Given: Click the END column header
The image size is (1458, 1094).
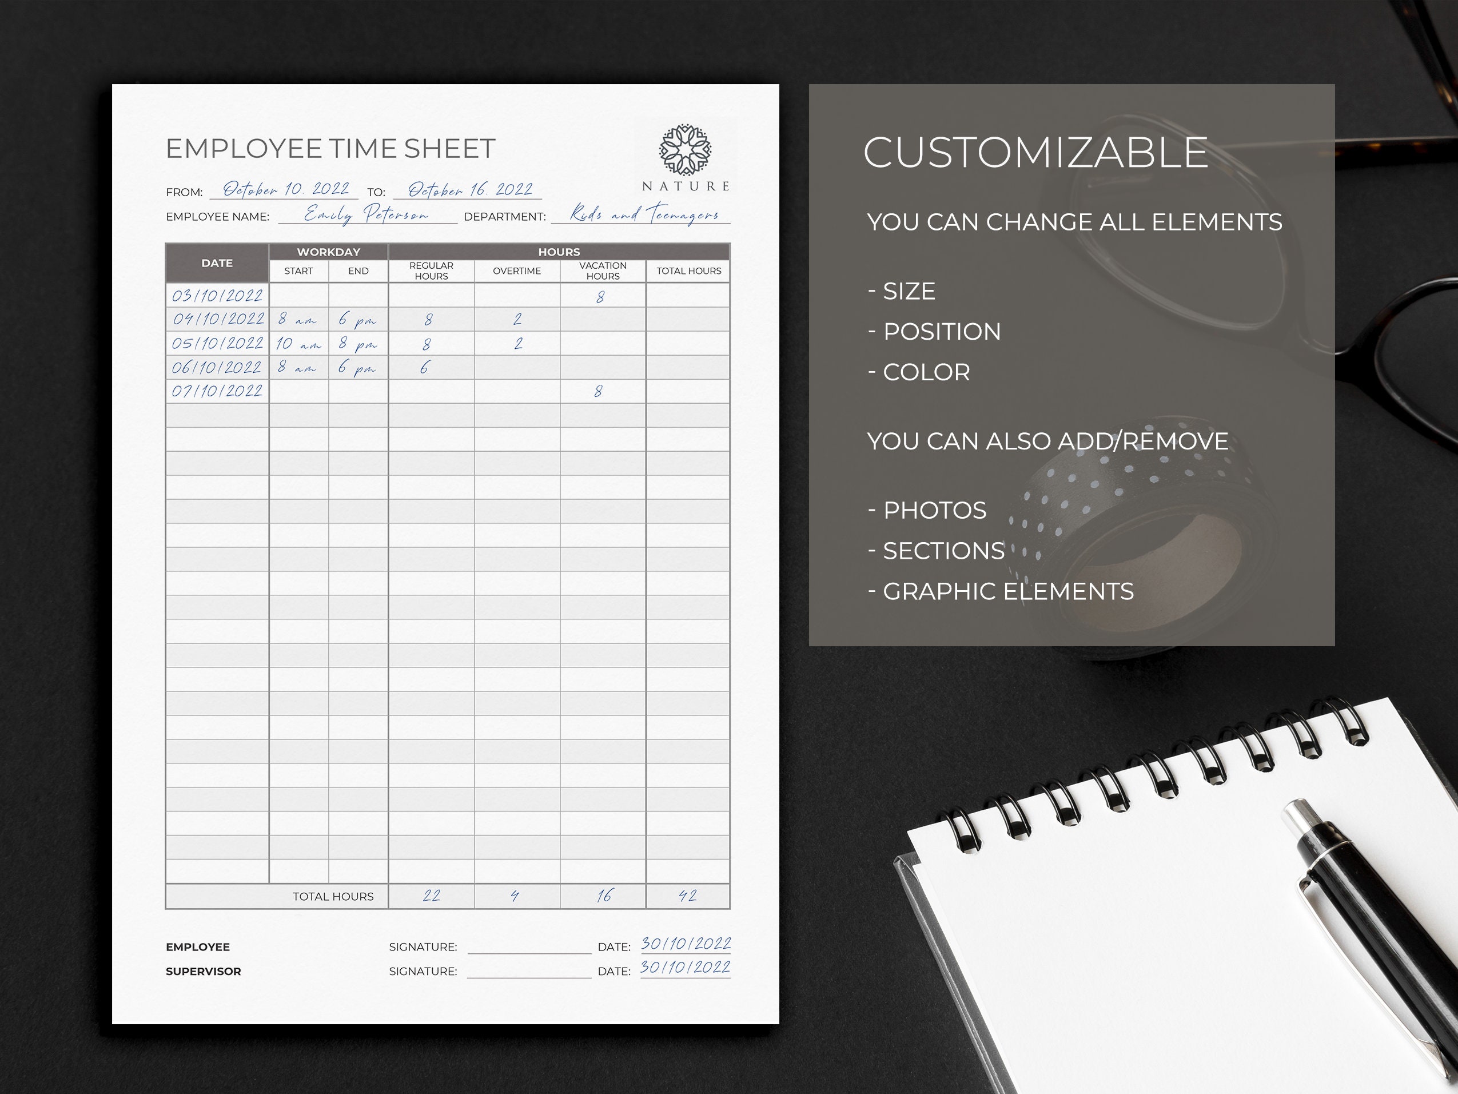Looking at the screenshot, I should tap(358, 271).
